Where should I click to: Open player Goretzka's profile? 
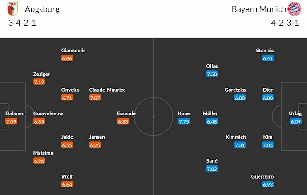(x=235, y=90)
